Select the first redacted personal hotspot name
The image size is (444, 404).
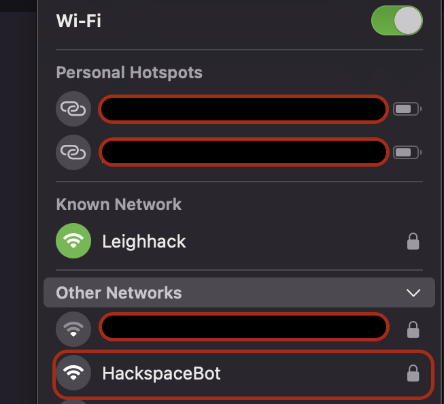243,109
